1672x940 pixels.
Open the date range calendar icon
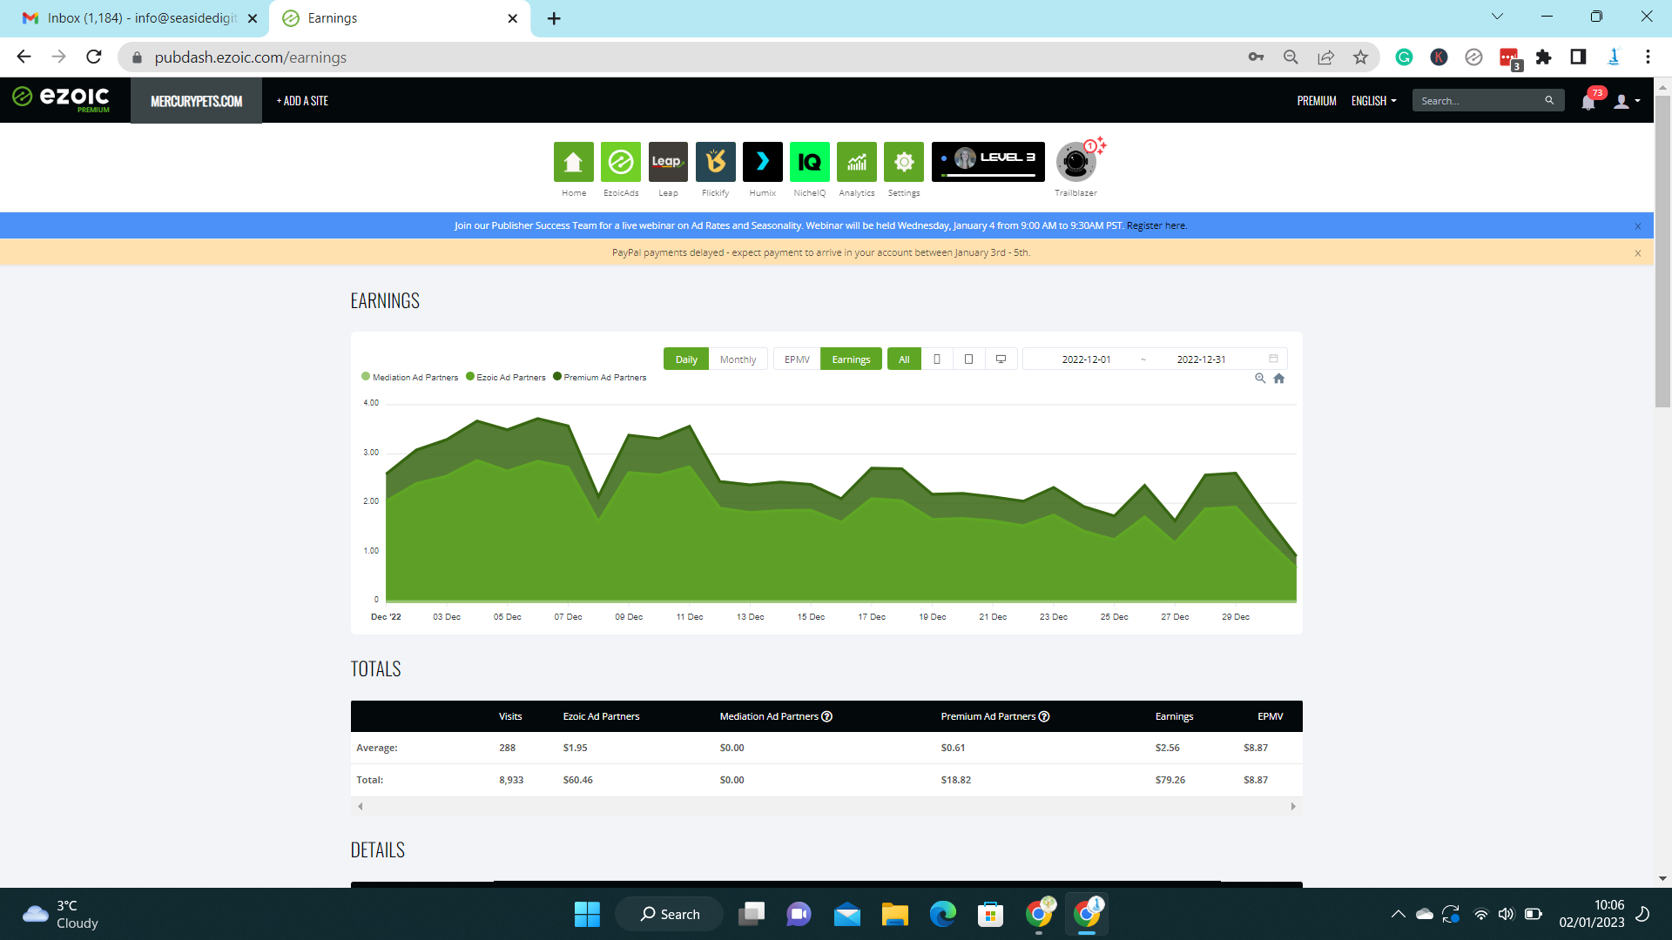pyautogui.click(x=1273, y=359)
